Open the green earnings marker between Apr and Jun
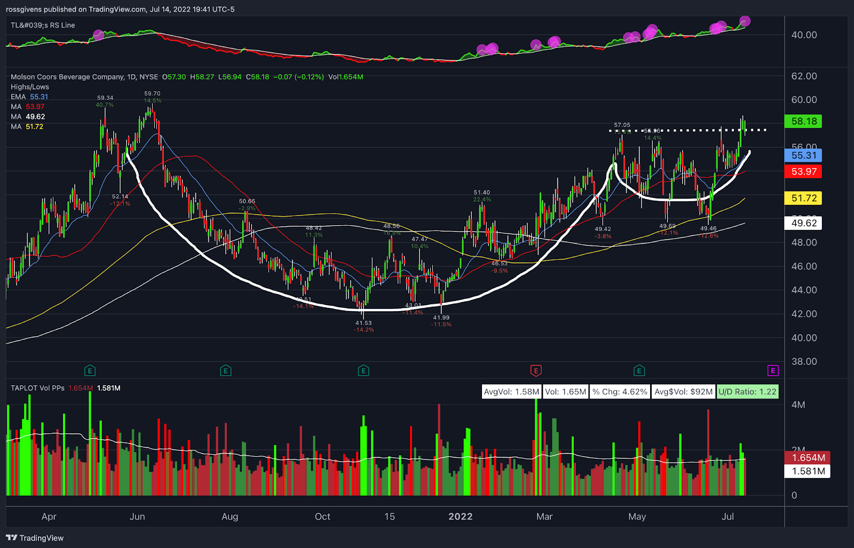 [x=90, y=370]
